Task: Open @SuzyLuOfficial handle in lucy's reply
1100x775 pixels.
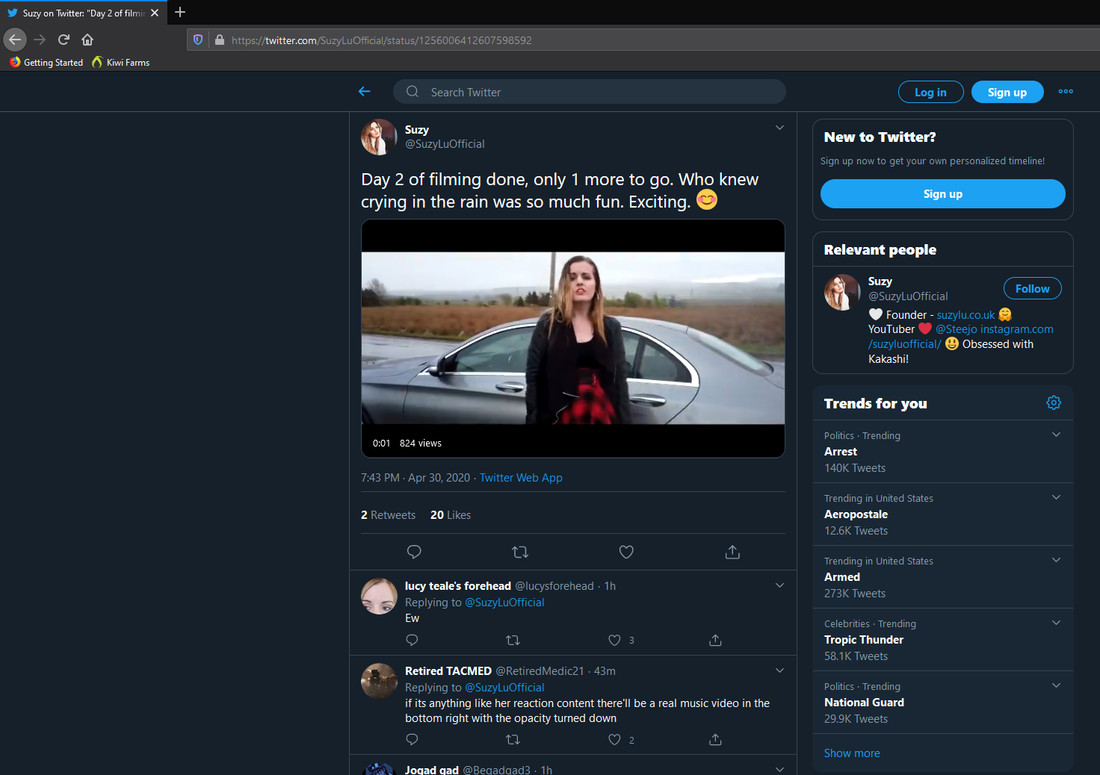Action: click(504, 603)
